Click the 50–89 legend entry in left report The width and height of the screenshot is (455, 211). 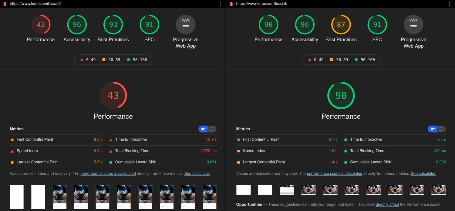(x=111, y=60)
